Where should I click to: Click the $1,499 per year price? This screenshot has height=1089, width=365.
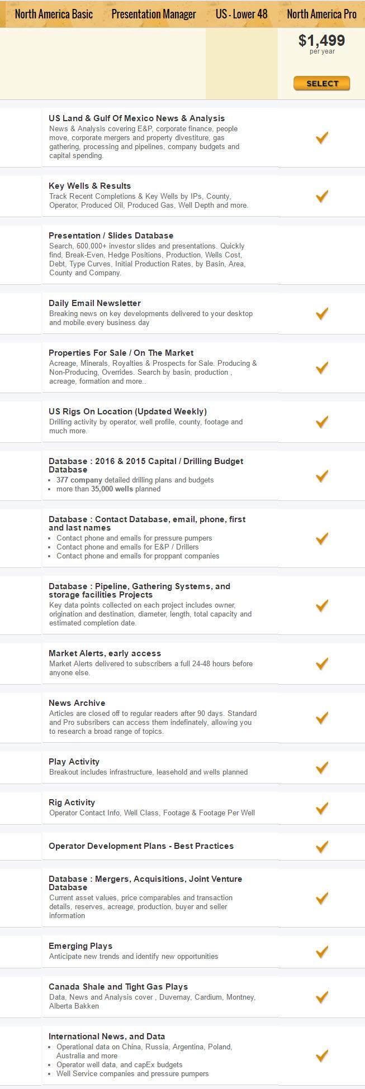pyautogui.click(x=322, y=44)
